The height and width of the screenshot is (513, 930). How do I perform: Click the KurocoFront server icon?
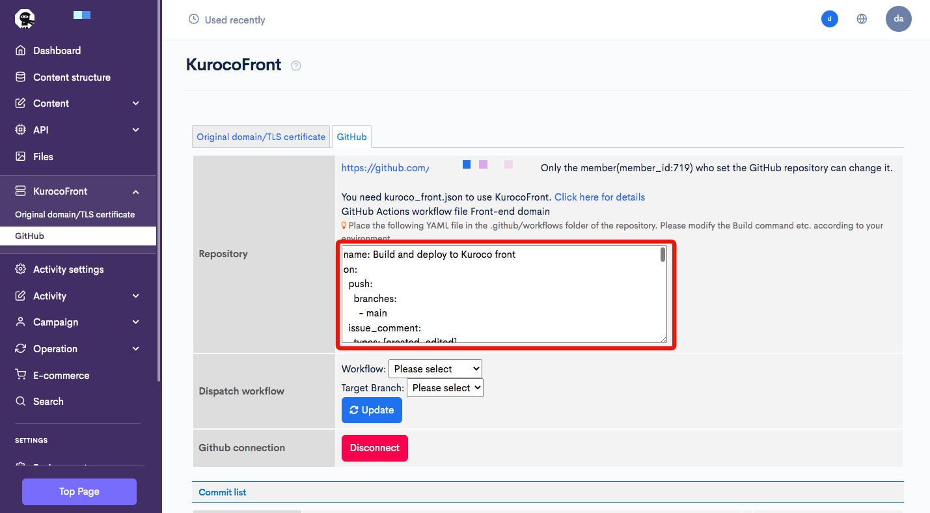[21, 191]
